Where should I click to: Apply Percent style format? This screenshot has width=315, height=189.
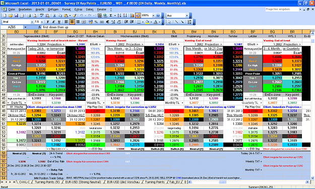[x=96, y=22]
